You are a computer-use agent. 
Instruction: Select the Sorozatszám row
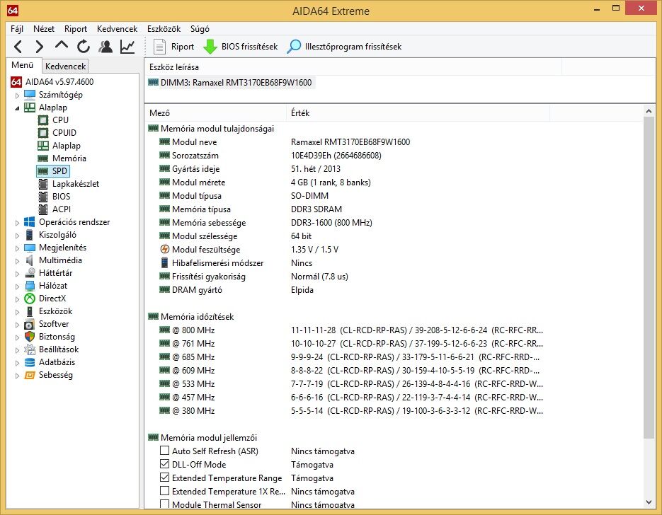(270, 155)
